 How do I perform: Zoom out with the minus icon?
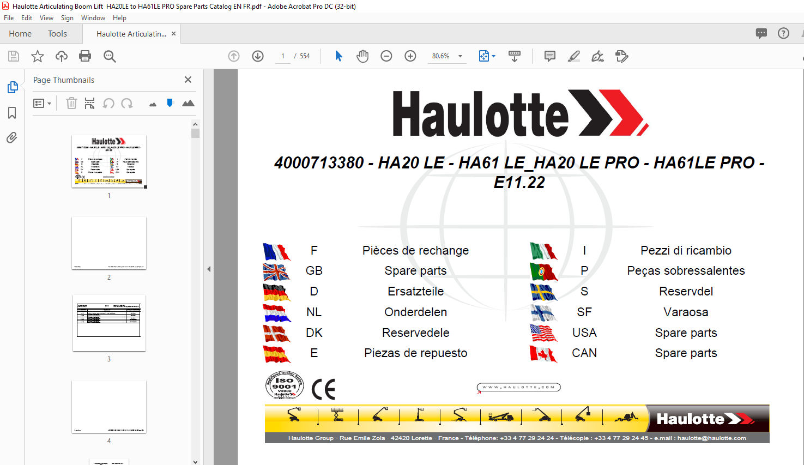(386, 56)
